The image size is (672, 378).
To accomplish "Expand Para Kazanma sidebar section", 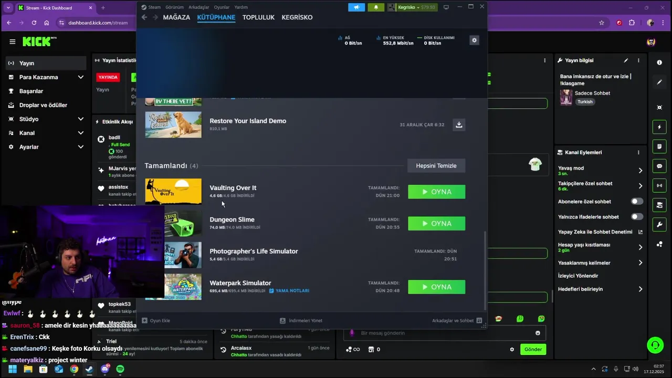I will (80, 77).
